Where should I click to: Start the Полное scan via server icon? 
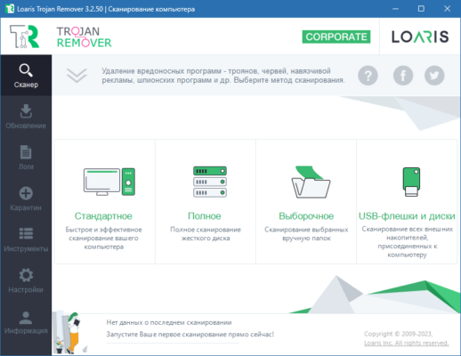(210, 182)
